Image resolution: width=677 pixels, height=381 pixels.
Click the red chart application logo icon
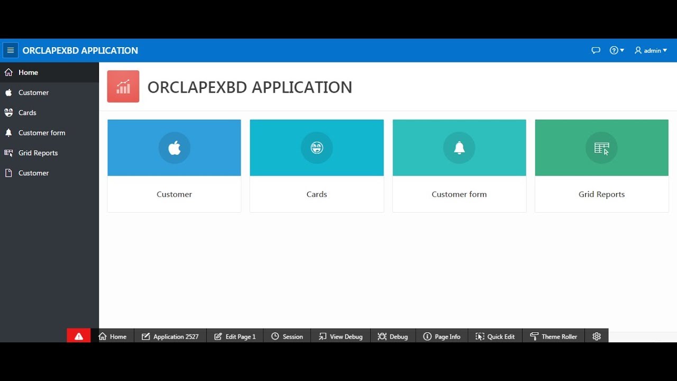point(123,86)
